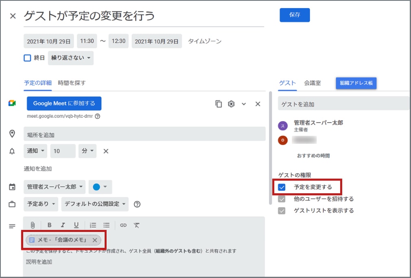Select the Italic formatting icon
Viewport: 411px width, 278px height.
(x=63, y=225)
